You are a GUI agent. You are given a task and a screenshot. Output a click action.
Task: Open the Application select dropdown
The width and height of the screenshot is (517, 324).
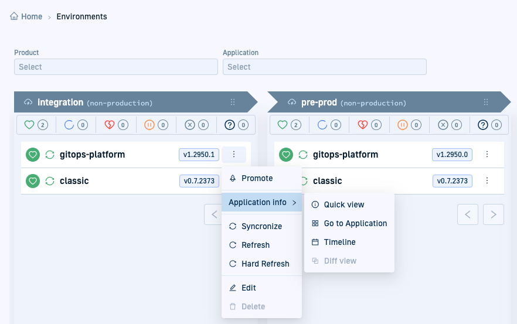(x=324, y=67)
